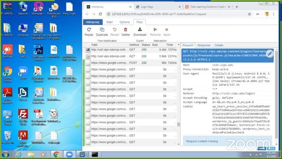
Task: Select the Response detail tab
Action: click(204, 45)
